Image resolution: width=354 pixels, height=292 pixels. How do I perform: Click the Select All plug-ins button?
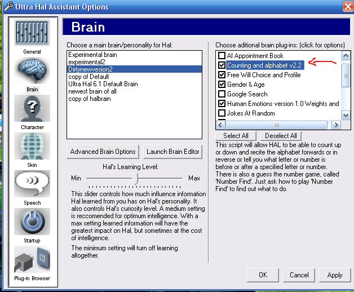pyautogui.click(x=236, y=136)
